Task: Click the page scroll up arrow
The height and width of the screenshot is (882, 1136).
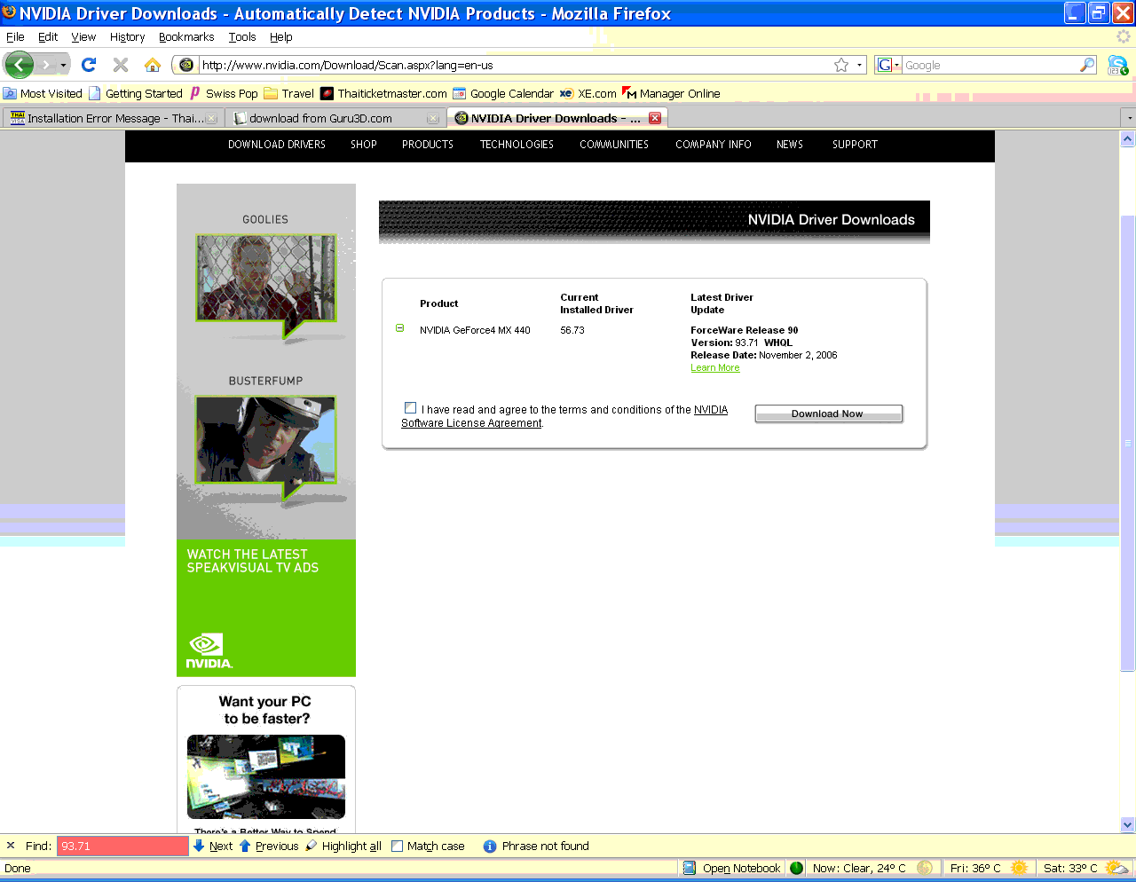Action: (x=1128, y=138)
